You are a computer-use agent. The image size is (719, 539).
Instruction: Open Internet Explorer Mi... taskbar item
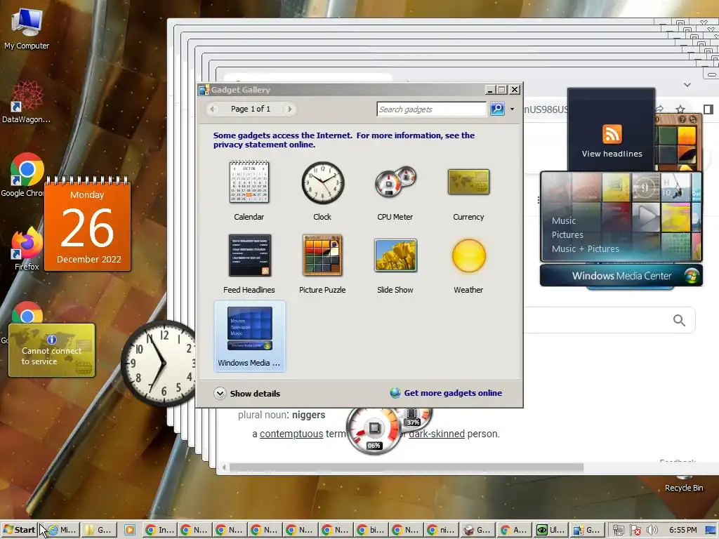(x=62, y=530)
